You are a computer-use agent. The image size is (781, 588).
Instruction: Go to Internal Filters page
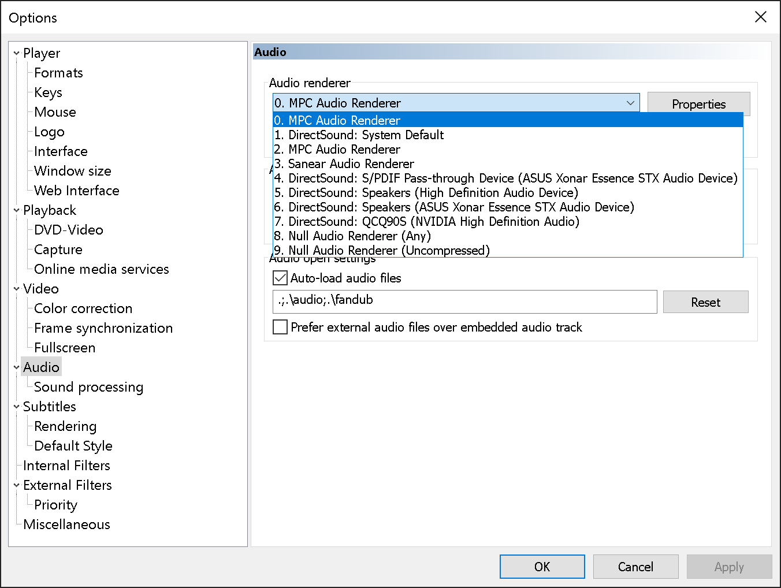[66, 466]
